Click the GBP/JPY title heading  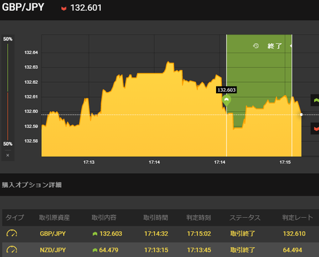coord(23,7)
